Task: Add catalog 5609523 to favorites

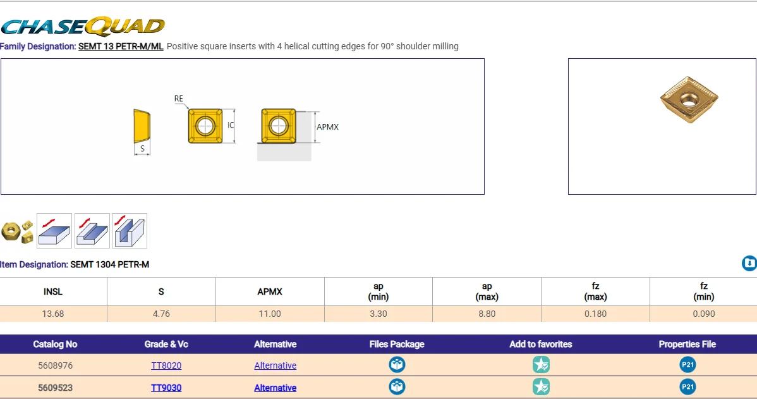Action: pyautogui.click(x=541, y=387)
